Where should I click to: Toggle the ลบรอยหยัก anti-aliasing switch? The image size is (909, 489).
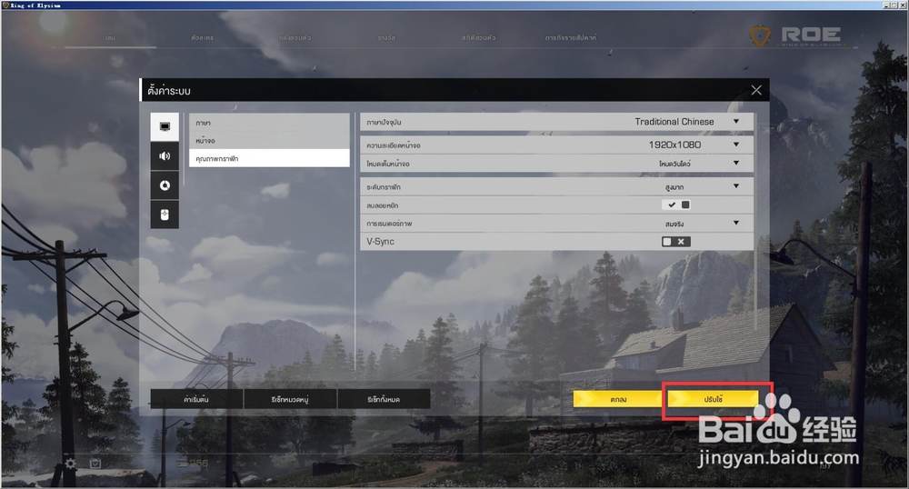[676, 205]
